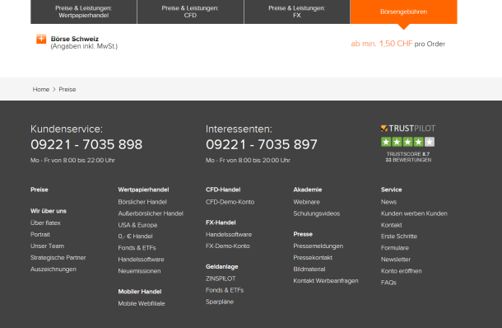
Task: Click the Trustpilot star rating
Action: [407, 142]
